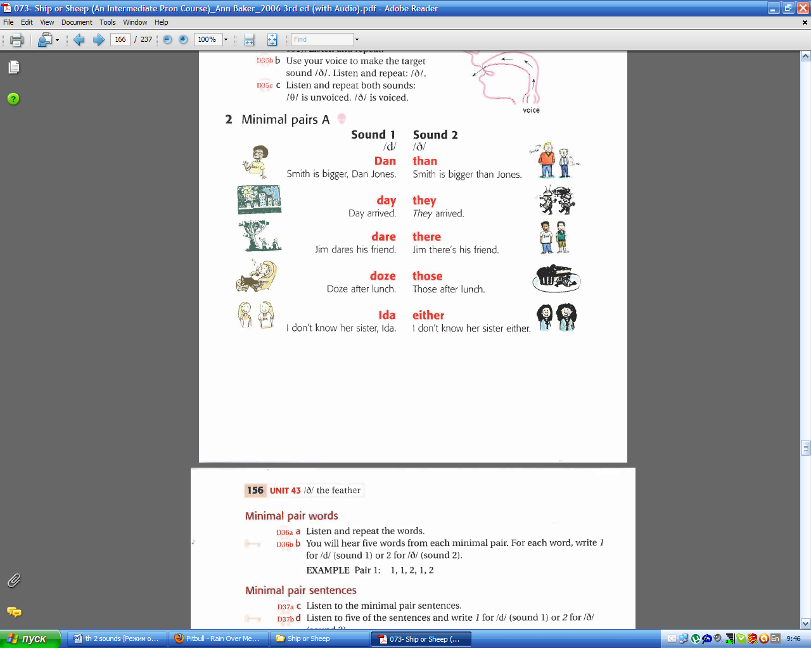Click the word 'doze' in red
Screen dimensions: 811x648
tap(383, 276)
